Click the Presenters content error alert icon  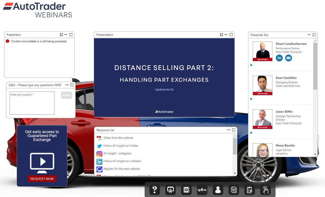8,41
